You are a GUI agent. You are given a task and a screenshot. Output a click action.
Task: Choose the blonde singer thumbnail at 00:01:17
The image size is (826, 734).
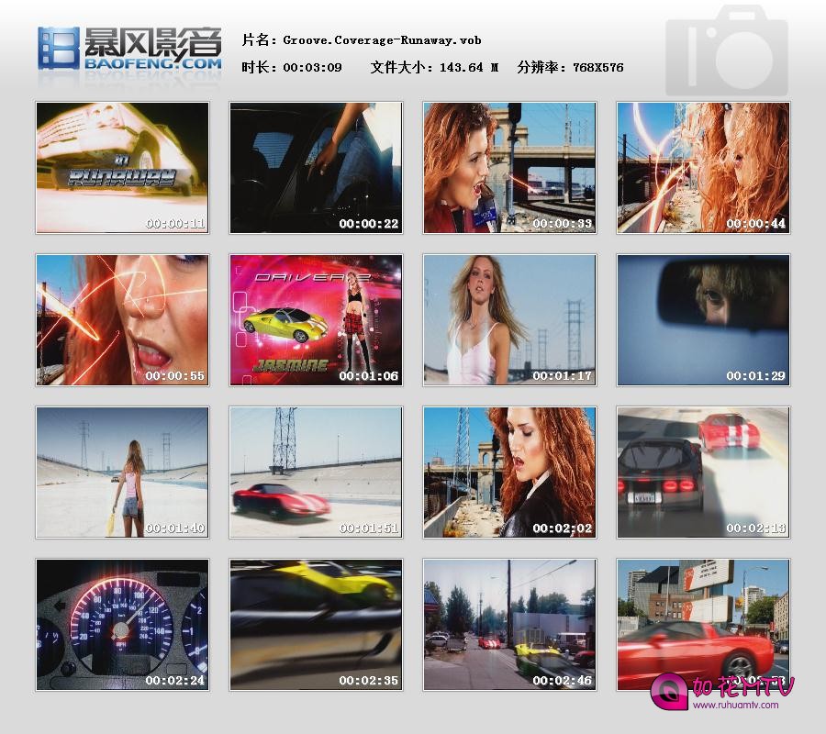(x=510, y=320)
